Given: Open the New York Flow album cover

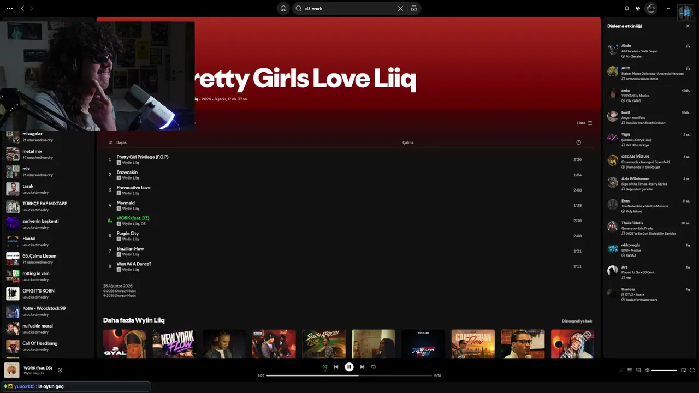Looking at the screenshot, I should 174,344.
